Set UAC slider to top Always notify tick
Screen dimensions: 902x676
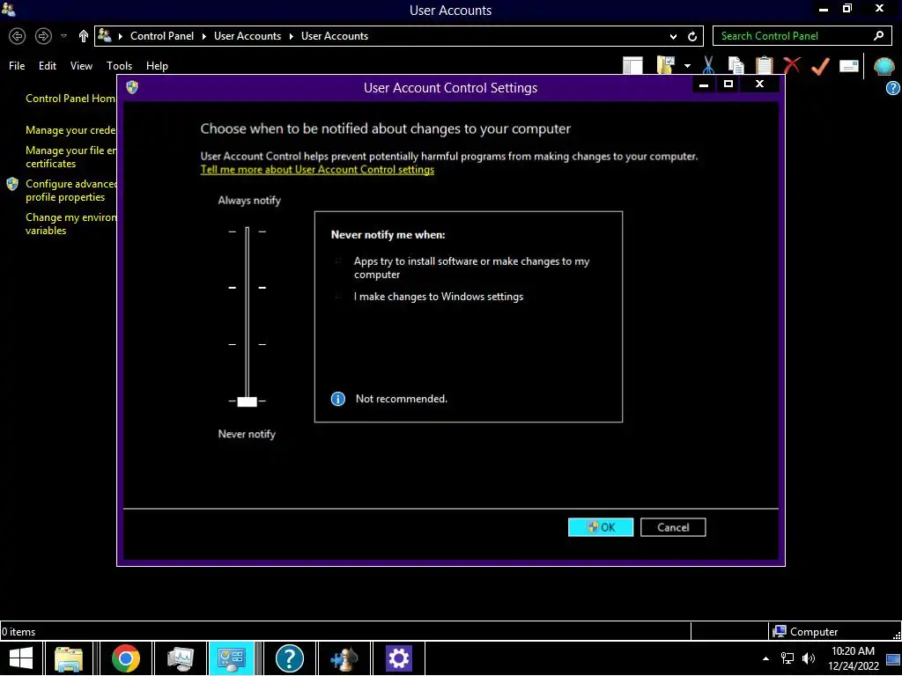[x=248, y=231]
